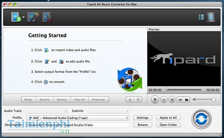Viewport: 224px width, 138px height.
Task: Open the Add File dropdown arrow
Action: [x=23, y=17]
